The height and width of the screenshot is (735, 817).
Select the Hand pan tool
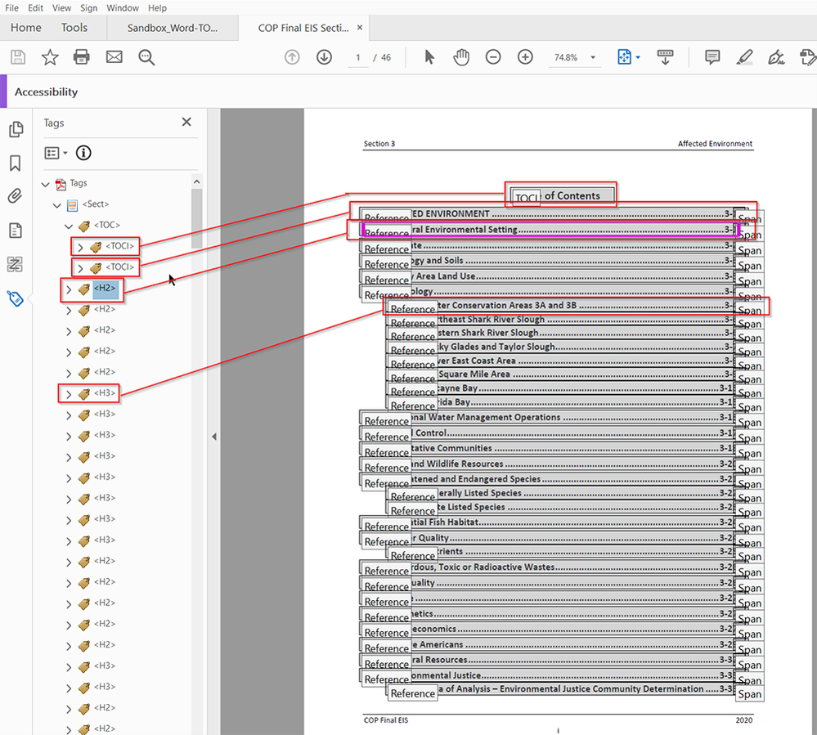[x=462, y=57]
